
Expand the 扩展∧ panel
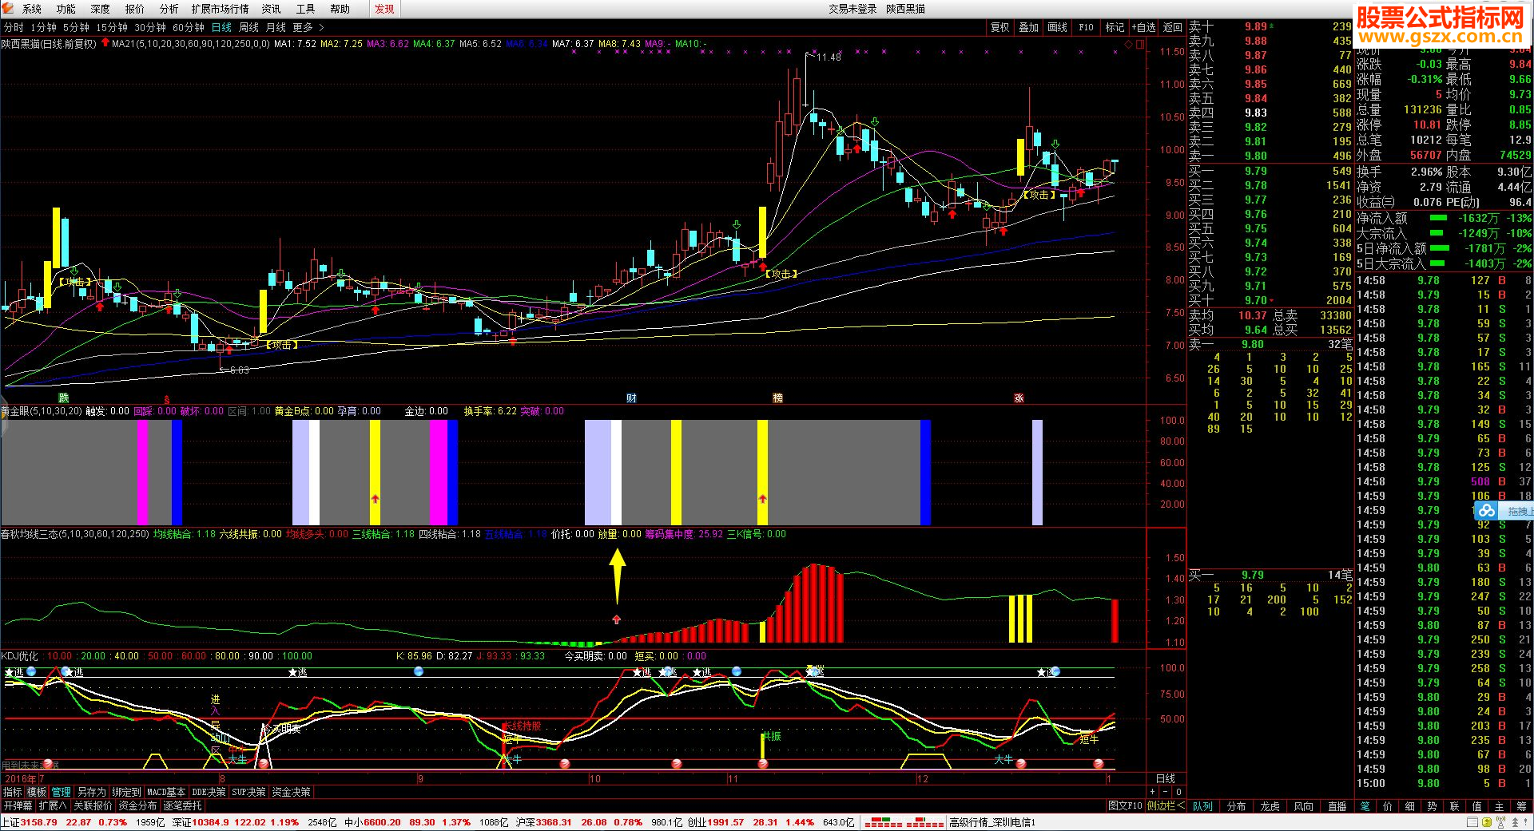pyautogui.click(x=53, y=805)
